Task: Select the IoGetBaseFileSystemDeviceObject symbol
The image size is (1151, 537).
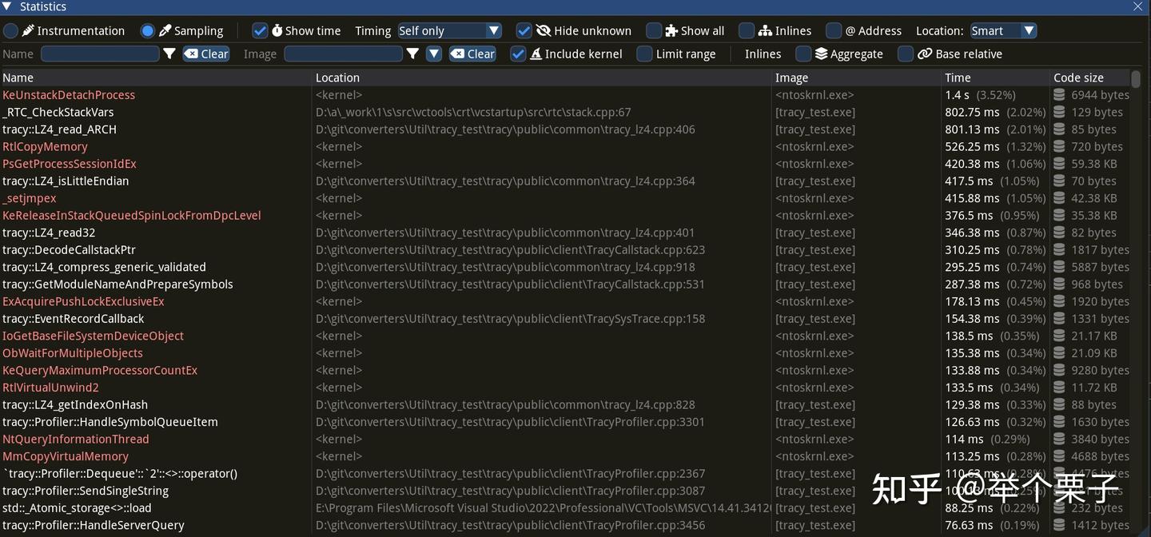Action: click(93, 336)
